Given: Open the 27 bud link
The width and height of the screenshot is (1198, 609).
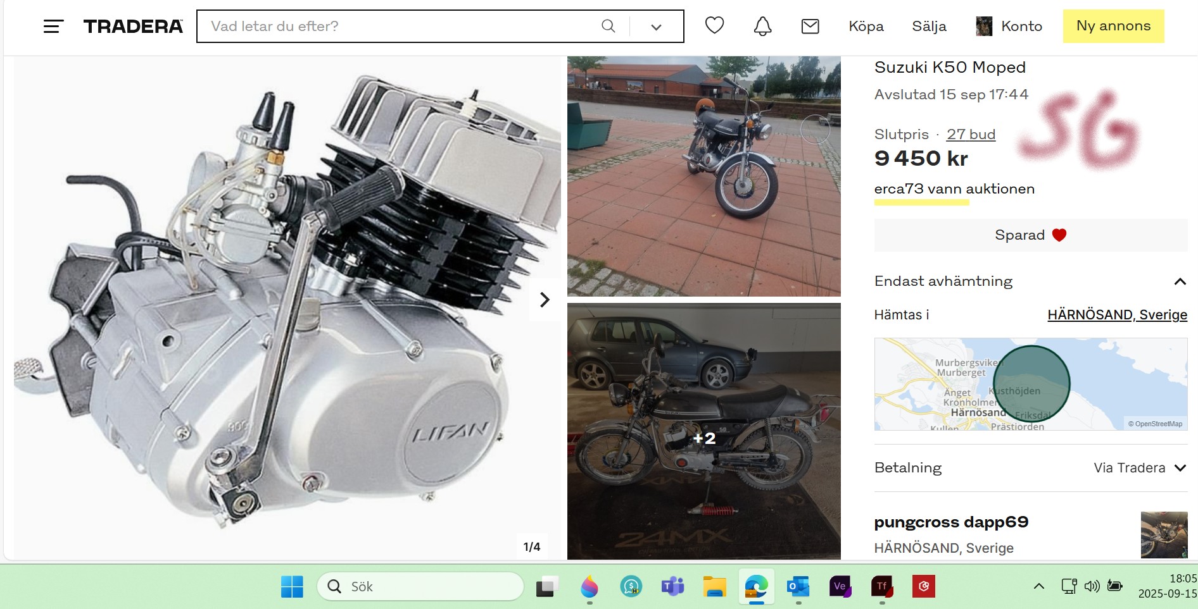Looking at the screenshot, I should (x=971, y=134).
